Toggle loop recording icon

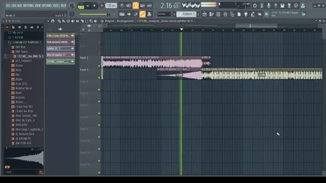point(149,6)
